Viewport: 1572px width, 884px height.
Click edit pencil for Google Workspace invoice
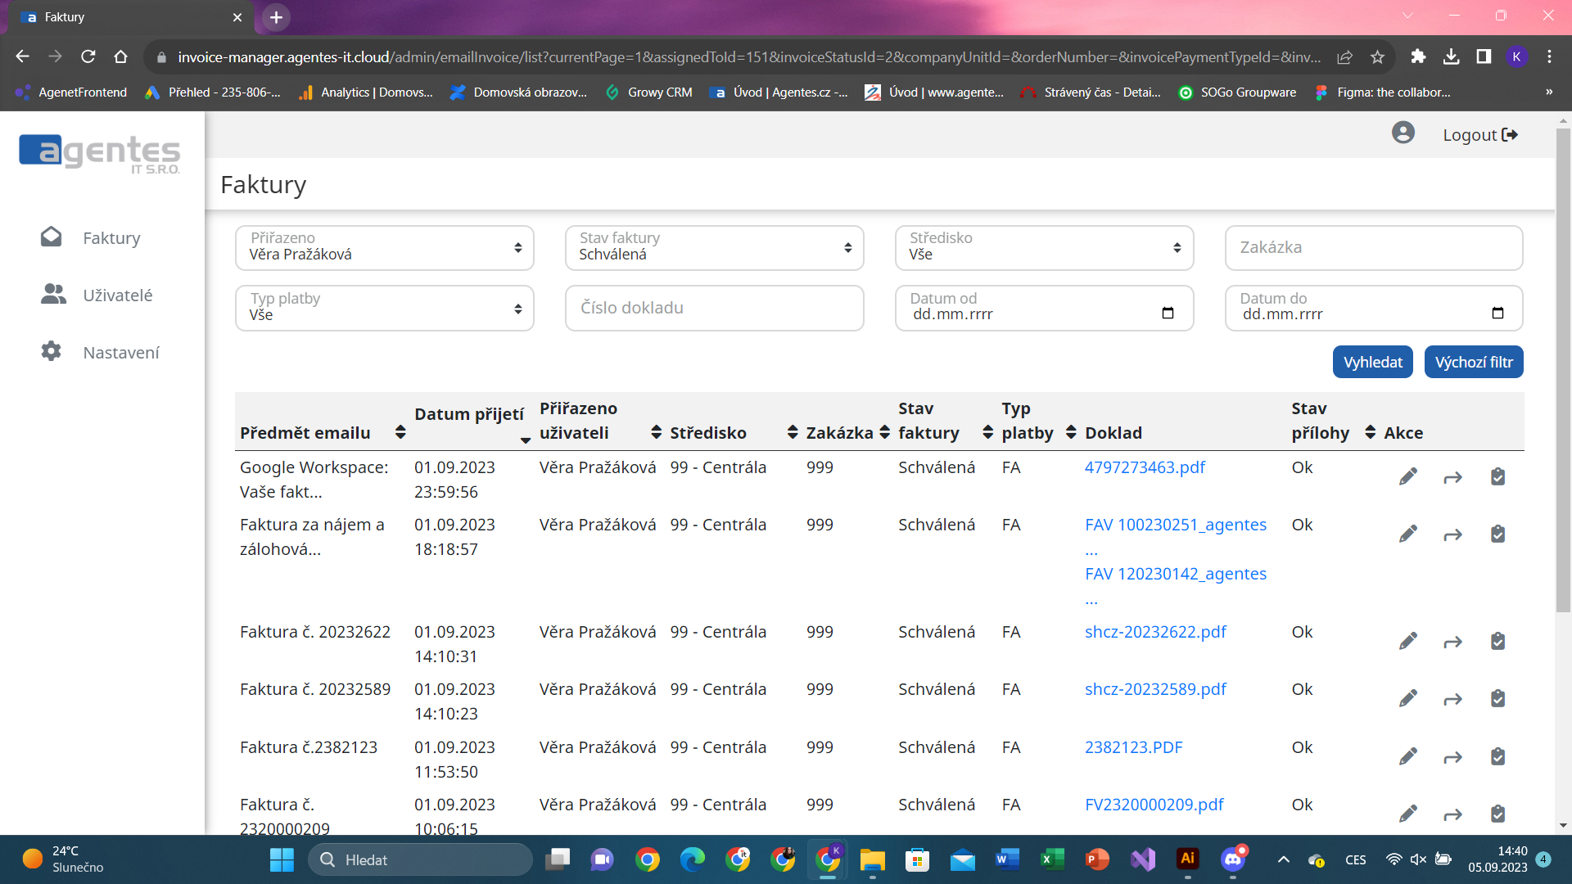[1407, 477]
